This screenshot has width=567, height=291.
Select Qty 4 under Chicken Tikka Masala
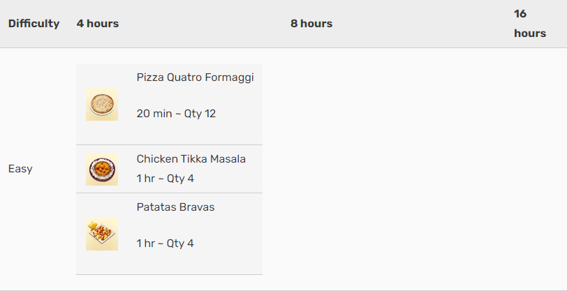180,179
